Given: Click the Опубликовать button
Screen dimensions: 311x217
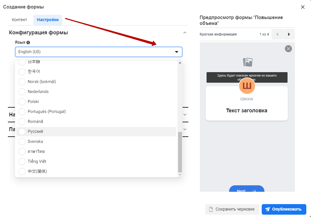Looking at the screenshot, I should click(x=284, y=209).
